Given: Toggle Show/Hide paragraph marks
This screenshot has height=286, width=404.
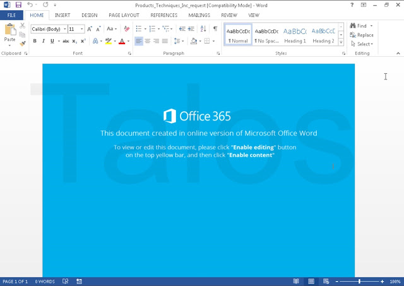Looking at the screenshot, I should 215,28.
